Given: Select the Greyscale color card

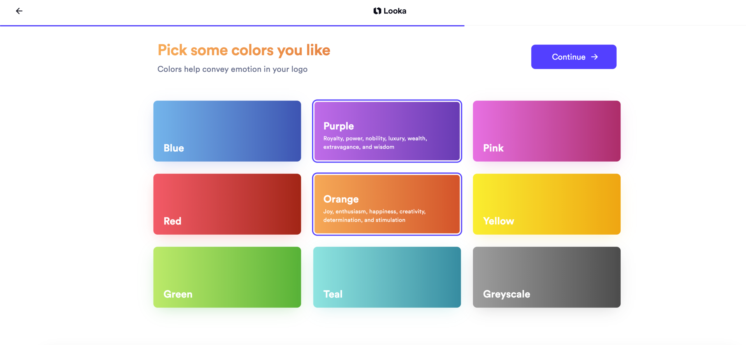Looking at the screenshot, I should [546, 277].
